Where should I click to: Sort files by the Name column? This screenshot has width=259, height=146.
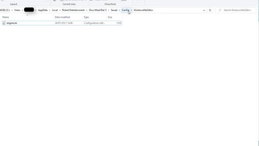tap(6, 17)
